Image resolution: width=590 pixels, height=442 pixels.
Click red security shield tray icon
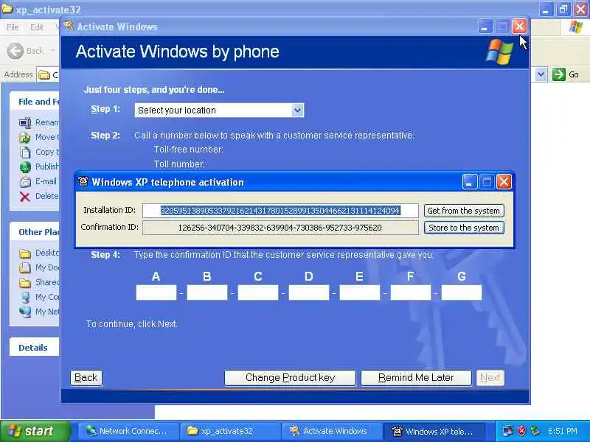pos(521,431)
